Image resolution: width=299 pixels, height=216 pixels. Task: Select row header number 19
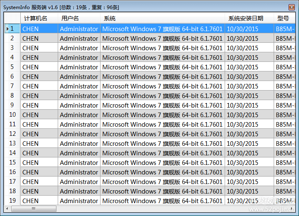[x=12, y=201]
